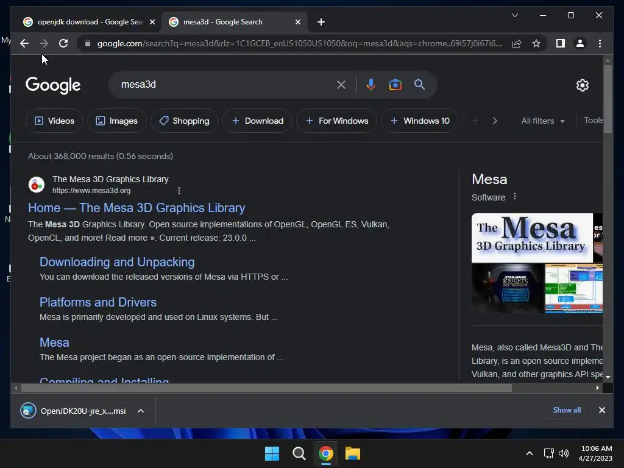Viewport: 624px width, 468px height.
Task: Click the horizontal scrollbar right arrow
Action: 597,388
